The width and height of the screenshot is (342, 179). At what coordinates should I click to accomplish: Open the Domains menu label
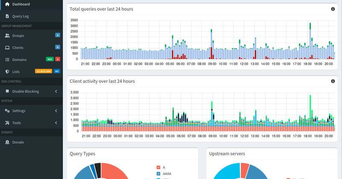[x=19, y=59]
